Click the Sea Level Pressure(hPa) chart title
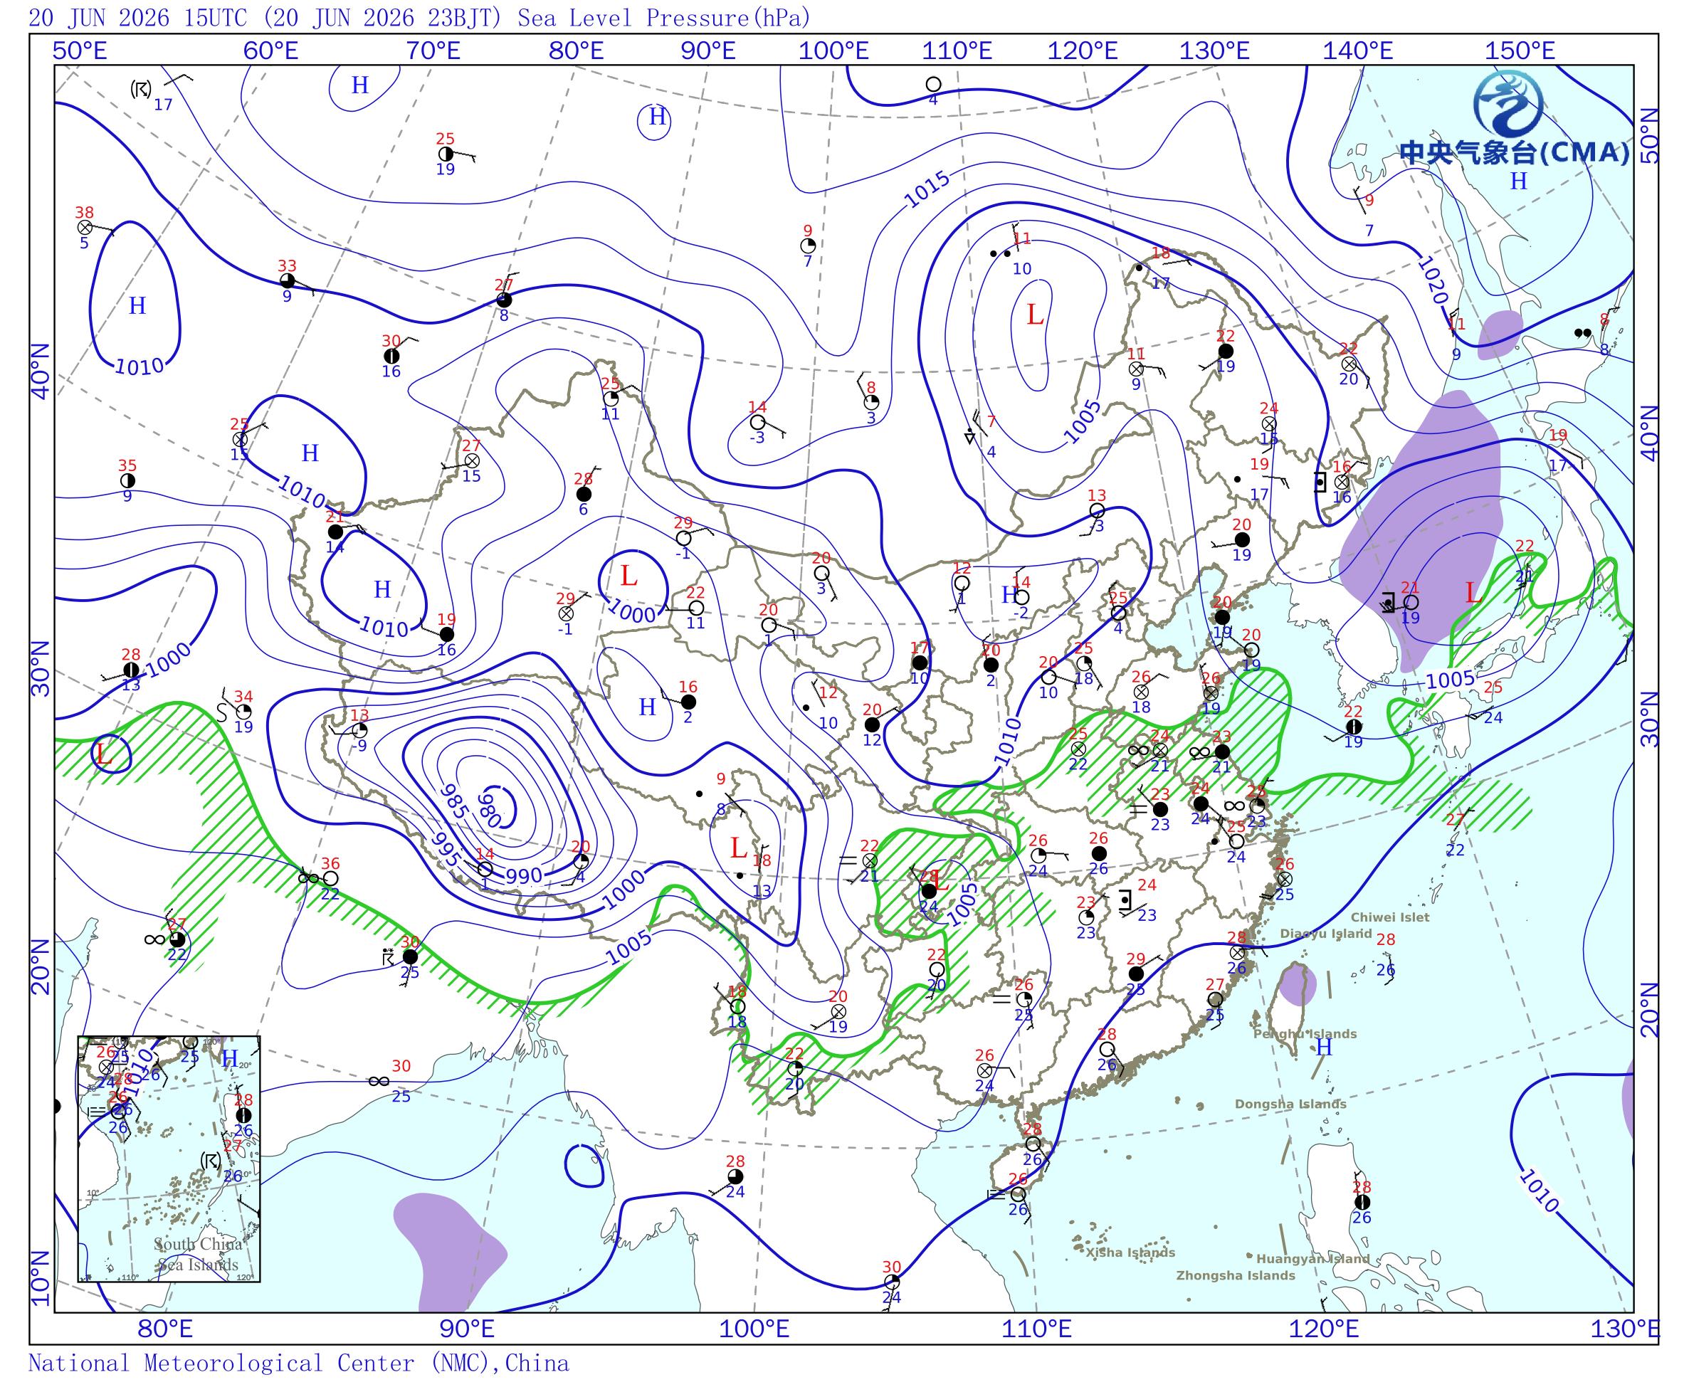 pyautogui.click(x=664, y=17)
